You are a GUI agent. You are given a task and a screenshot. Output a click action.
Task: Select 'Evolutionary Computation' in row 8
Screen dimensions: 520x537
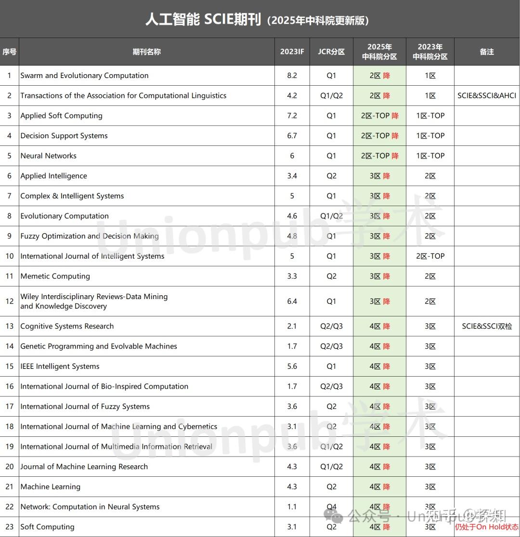pos(65,216)
